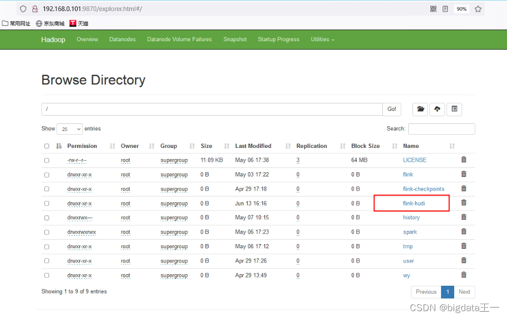Click the Hadoop brand link

point(53,40)
